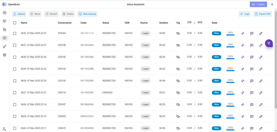The image size is (277, 132).
Task: Toggle the select-all checkbox in header
Action: (x=15, y=23)
